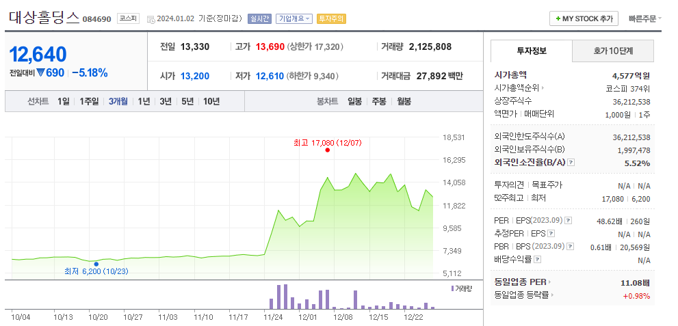Switch to the 투자정보 tab
Image resolution: width=678 pixels, height=326 pixels.
click(x=532, y=51)
